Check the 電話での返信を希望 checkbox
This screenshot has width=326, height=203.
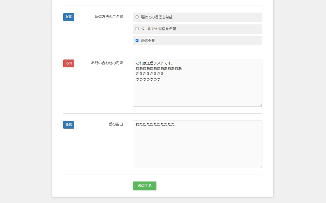(x=137, y=17)
